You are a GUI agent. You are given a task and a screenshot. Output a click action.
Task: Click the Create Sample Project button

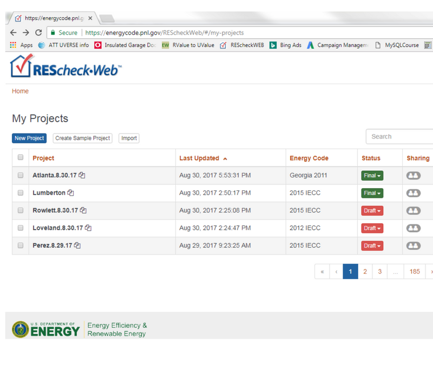[x=83, y=138]
